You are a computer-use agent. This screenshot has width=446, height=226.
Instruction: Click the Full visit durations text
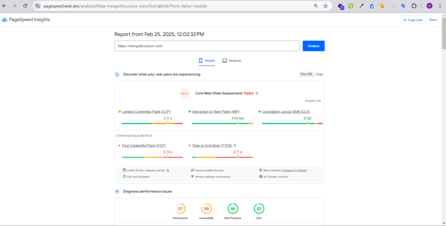click(x=138, y=177)
